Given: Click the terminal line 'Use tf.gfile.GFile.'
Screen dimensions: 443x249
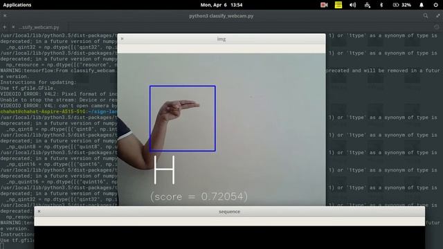Looking at the screenshot, I should pos(28,88).
